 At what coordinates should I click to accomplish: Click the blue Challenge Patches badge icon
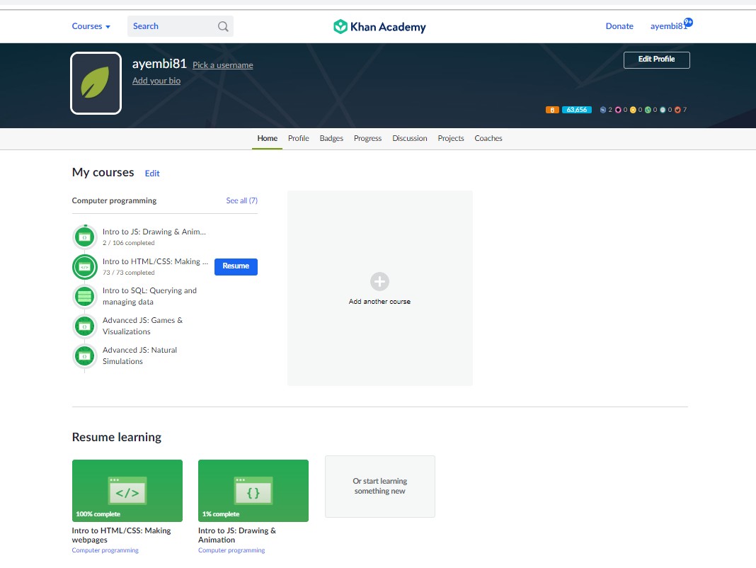pyautogui.click(x=602, y=110)
